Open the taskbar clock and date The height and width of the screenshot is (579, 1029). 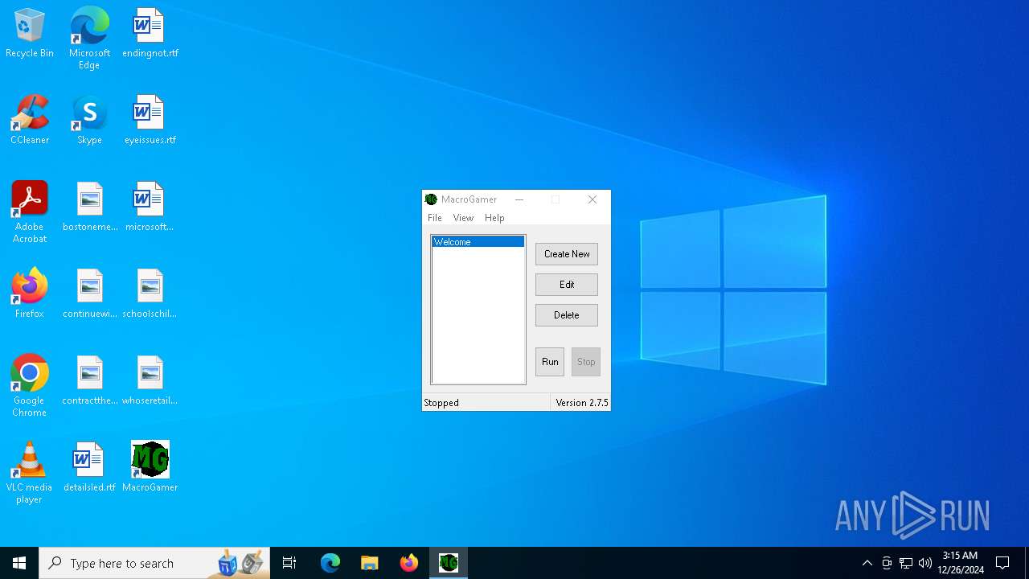[x=961, y=563]
